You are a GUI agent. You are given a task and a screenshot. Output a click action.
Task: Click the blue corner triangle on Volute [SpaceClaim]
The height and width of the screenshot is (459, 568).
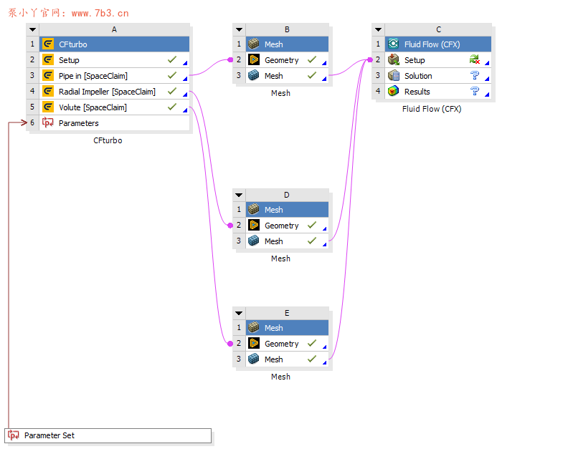(185, 110)
